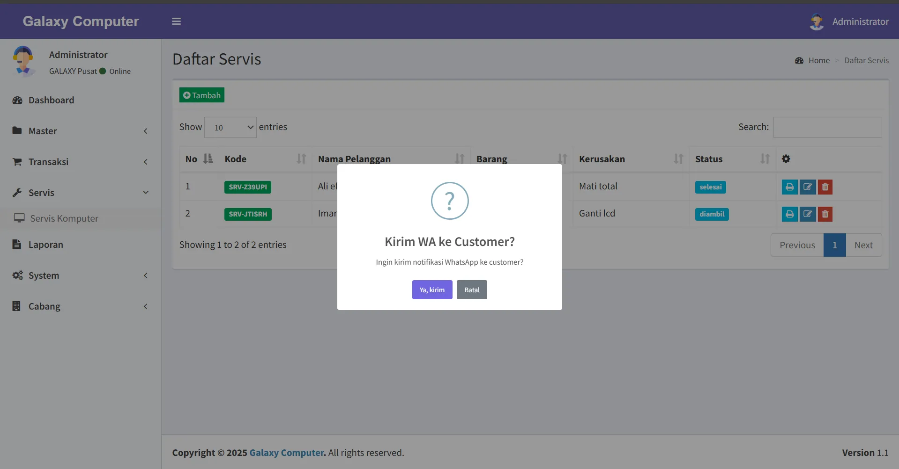Image resolution: width=899 pixels, height=469 pixels.
Task: Click the Administrator avatar in top bar
Action: [817, 22]
